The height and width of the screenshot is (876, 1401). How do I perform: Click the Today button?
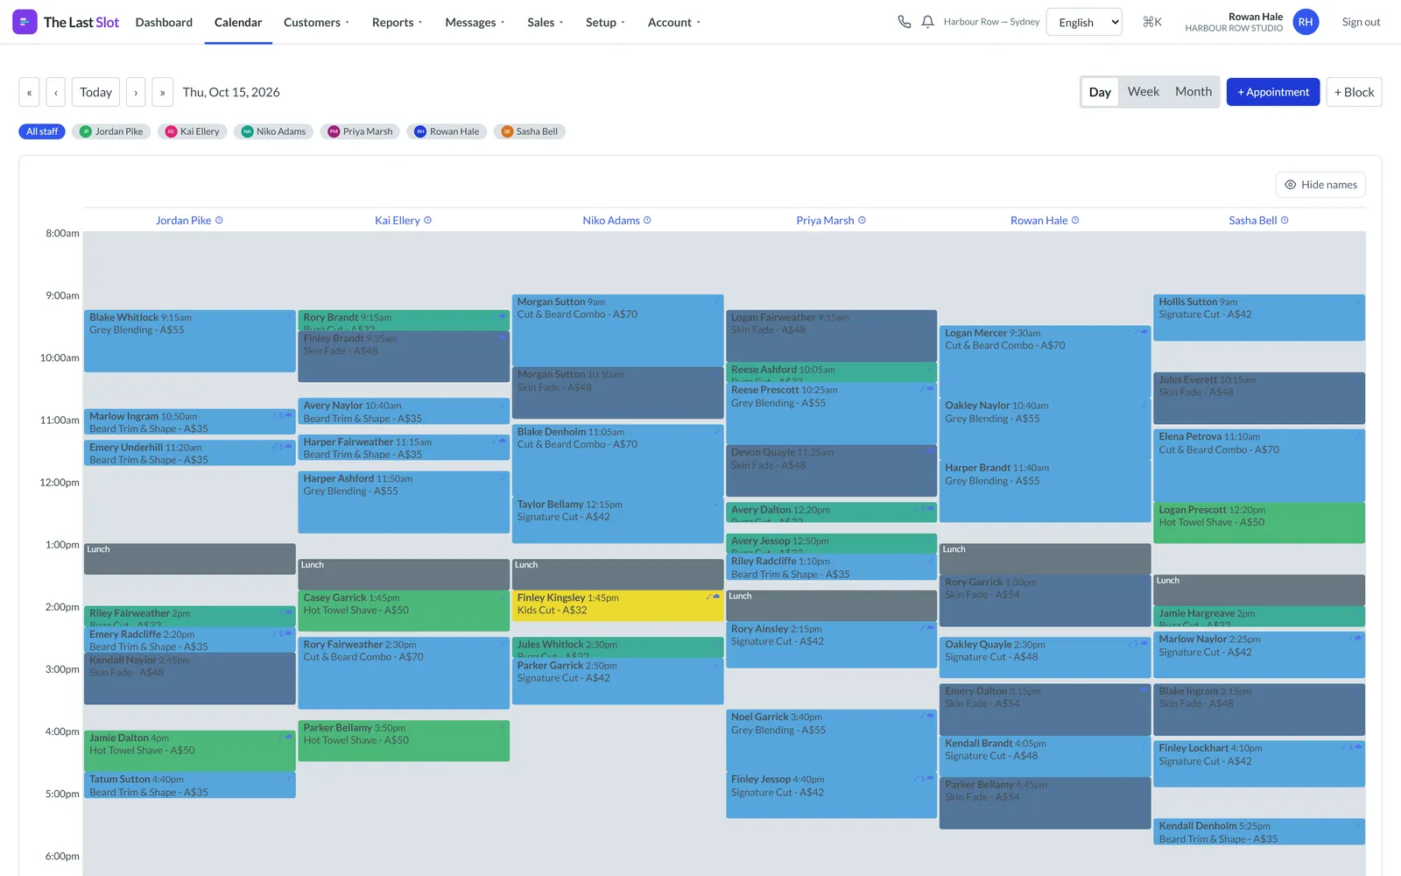(x=95, y=92)
